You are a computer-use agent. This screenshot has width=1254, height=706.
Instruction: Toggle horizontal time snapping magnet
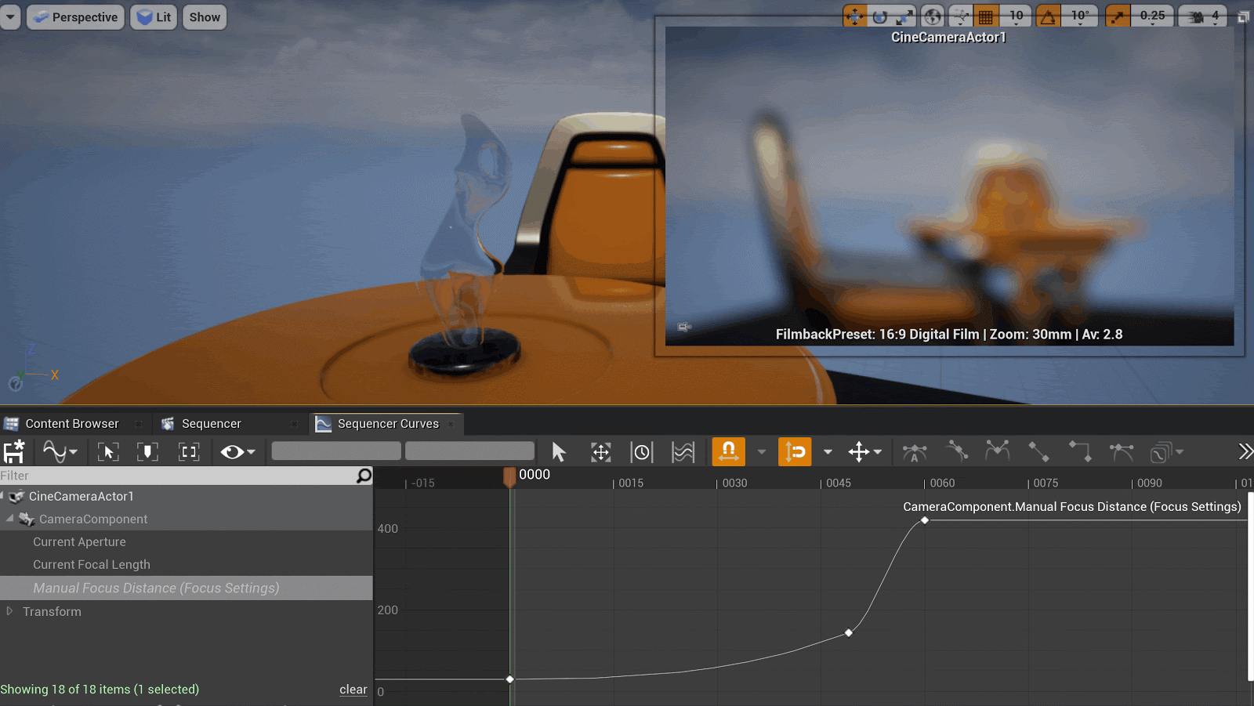[728, 451]
